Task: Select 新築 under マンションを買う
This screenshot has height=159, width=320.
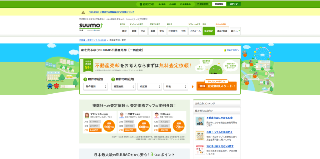Action: (x=134, y=31)
